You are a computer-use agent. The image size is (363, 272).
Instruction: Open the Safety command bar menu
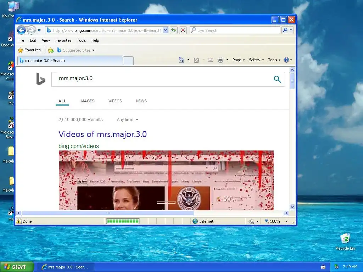[x=256, y=60]
